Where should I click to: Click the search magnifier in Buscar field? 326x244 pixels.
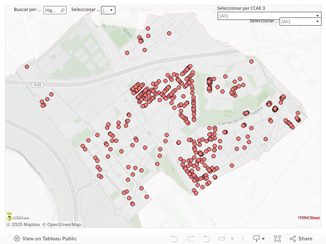point(62,10)
